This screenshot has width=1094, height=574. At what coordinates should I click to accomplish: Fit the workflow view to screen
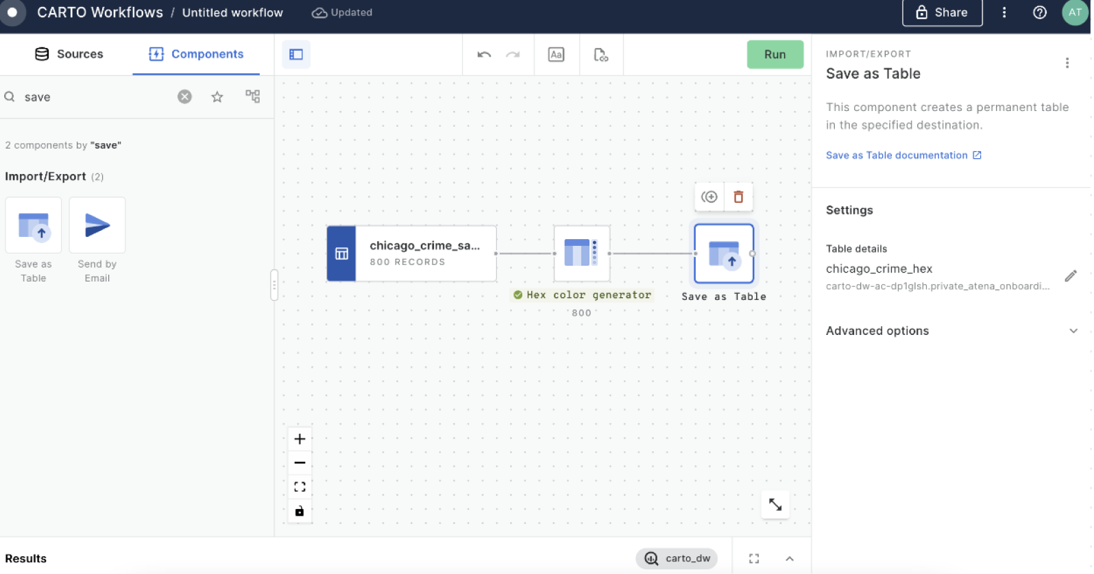[300, 487]
